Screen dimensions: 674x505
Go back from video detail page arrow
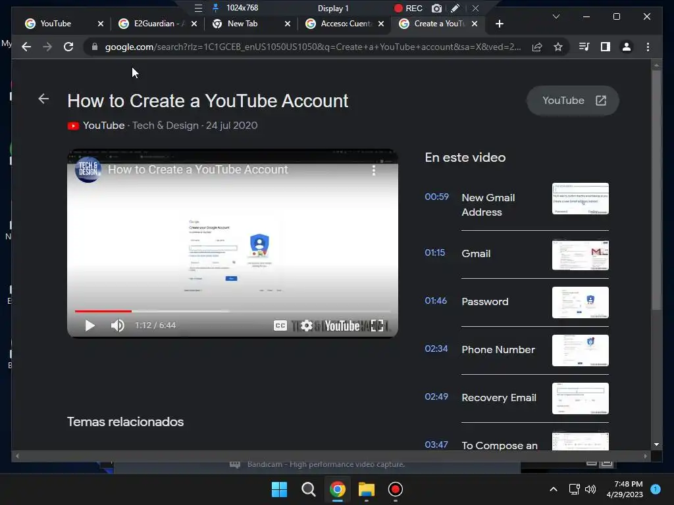43,99
